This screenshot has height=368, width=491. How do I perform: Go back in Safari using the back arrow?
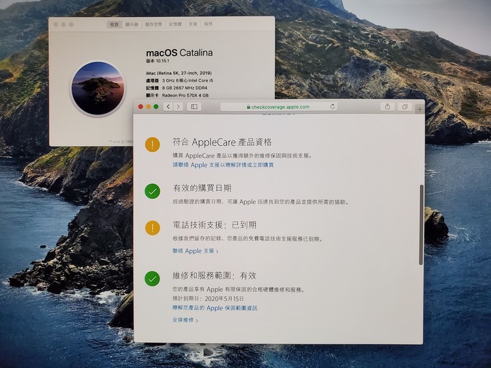click(x=168, y=107)
